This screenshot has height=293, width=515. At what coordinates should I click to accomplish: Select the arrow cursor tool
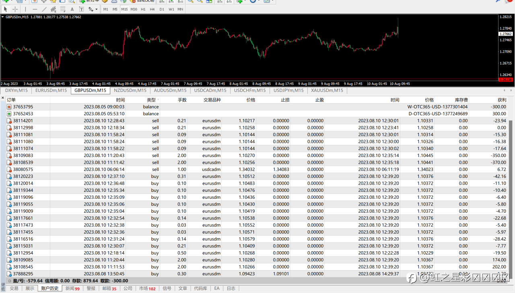point(6,9)
